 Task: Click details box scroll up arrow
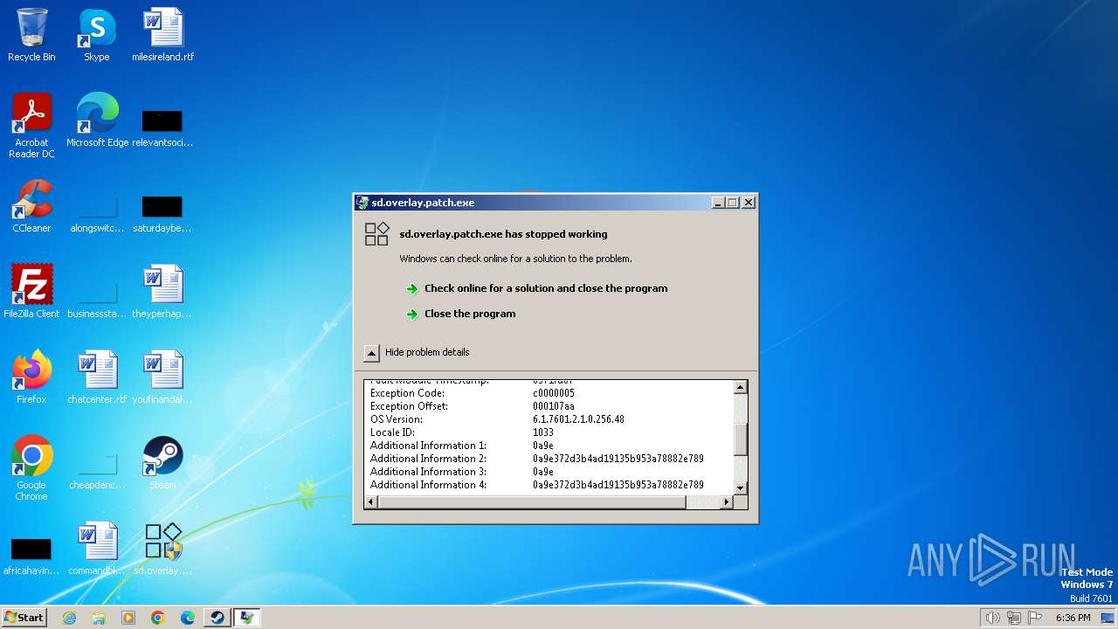tap(740, 387)
